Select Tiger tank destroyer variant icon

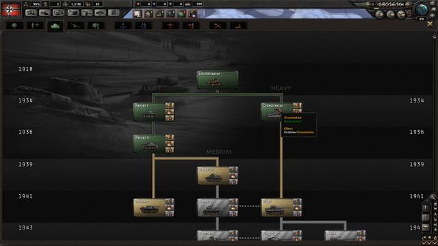click(x=297, y=202)
